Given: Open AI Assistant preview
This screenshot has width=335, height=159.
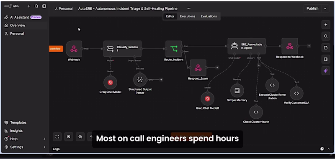Looking at the screenshot, I should click(23, 17).
